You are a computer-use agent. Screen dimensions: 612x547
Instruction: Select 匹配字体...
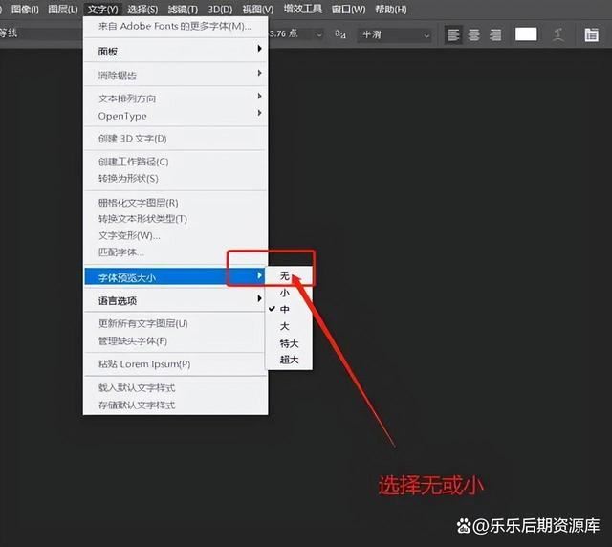tap(176, 252)
